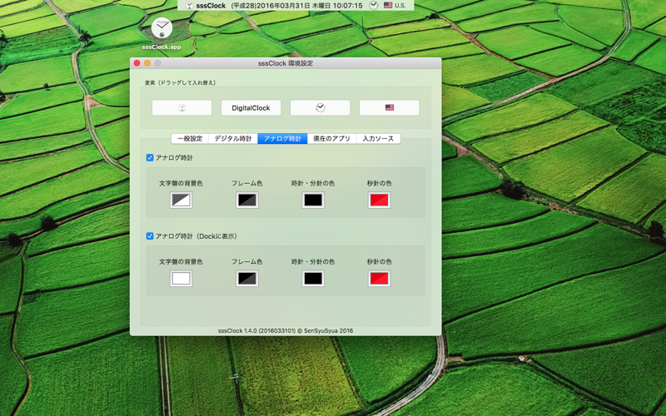Select the analog clock element tile
666x416 pixels.
[321, 108]
